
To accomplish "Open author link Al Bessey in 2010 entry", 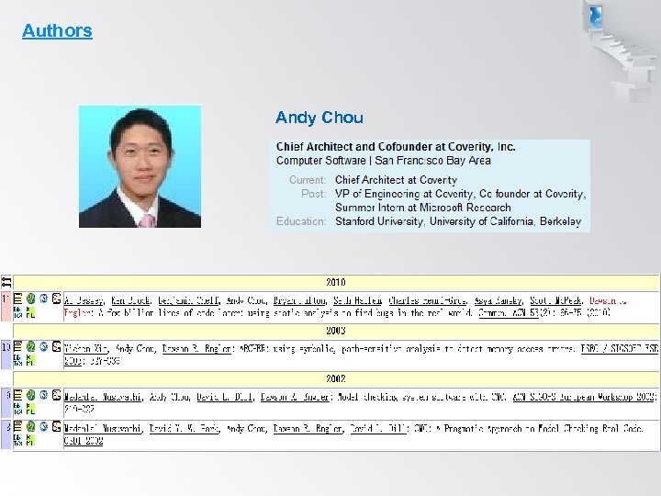I will pos(84,300).
